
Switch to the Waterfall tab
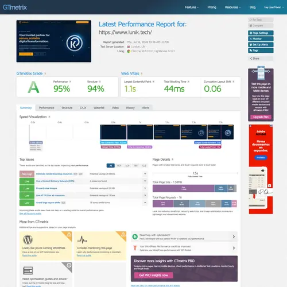coord(99,108)
